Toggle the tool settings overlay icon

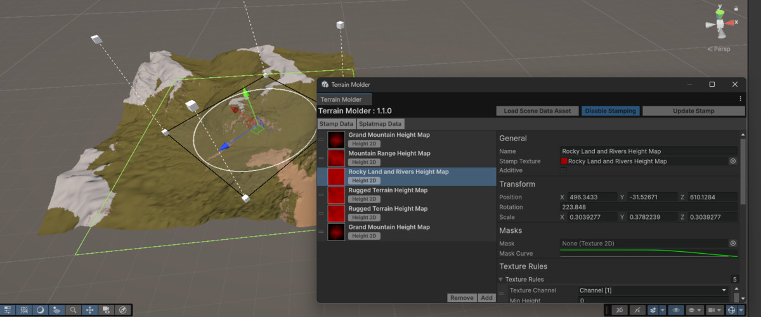click(8, 310)
